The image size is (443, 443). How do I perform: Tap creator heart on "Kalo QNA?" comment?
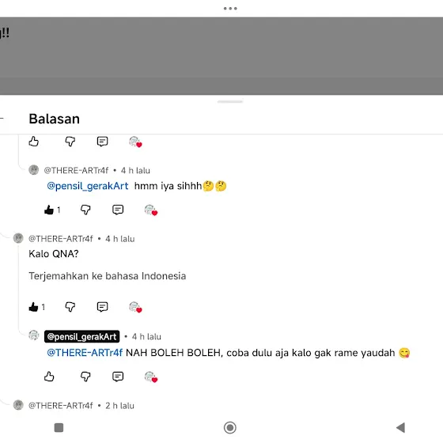(135, 307)
